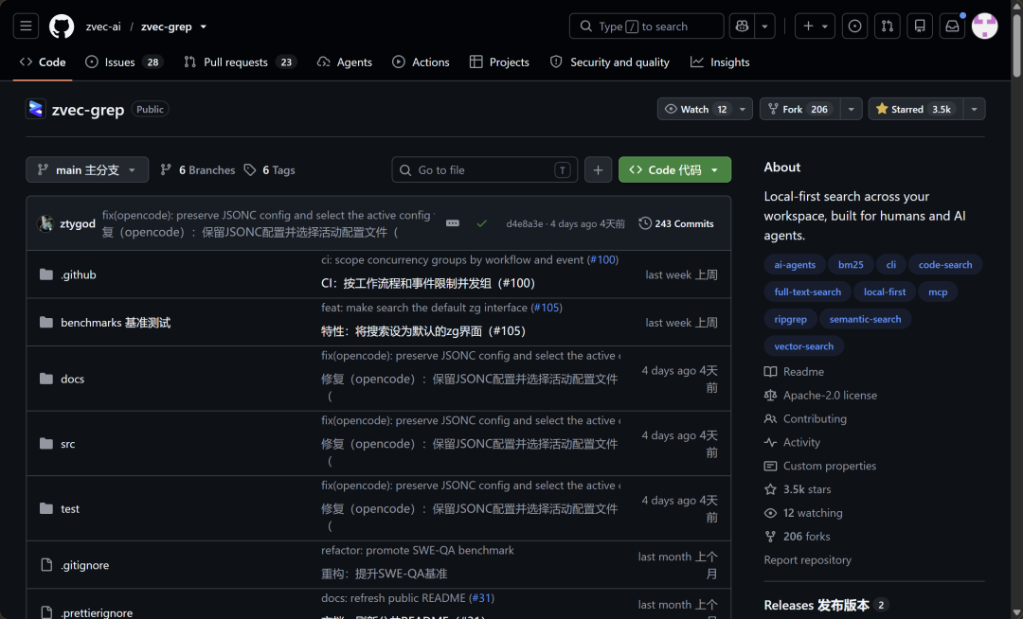Click the ripgrep topic tag
Screen dimensions: 1023x619
tap(791, 319)
